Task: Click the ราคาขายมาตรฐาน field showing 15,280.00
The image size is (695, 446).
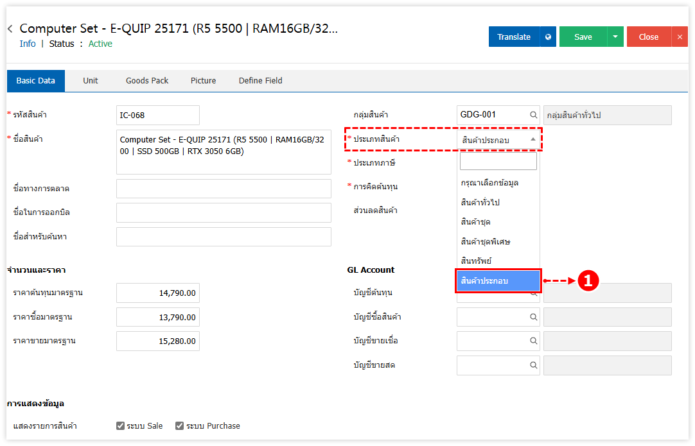Action: pyautogui.click(x=158, y=341)
